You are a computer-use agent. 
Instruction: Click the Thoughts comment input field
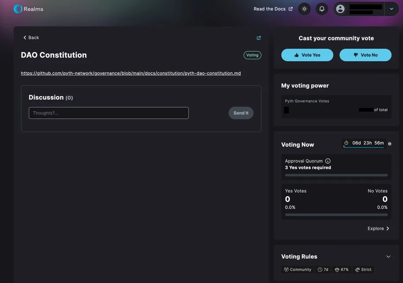109,113
